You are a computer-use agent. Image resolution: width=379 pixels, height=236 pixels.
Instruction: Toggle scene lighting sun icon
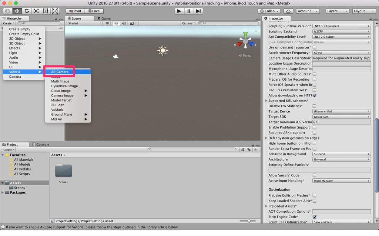click(116, 23)
